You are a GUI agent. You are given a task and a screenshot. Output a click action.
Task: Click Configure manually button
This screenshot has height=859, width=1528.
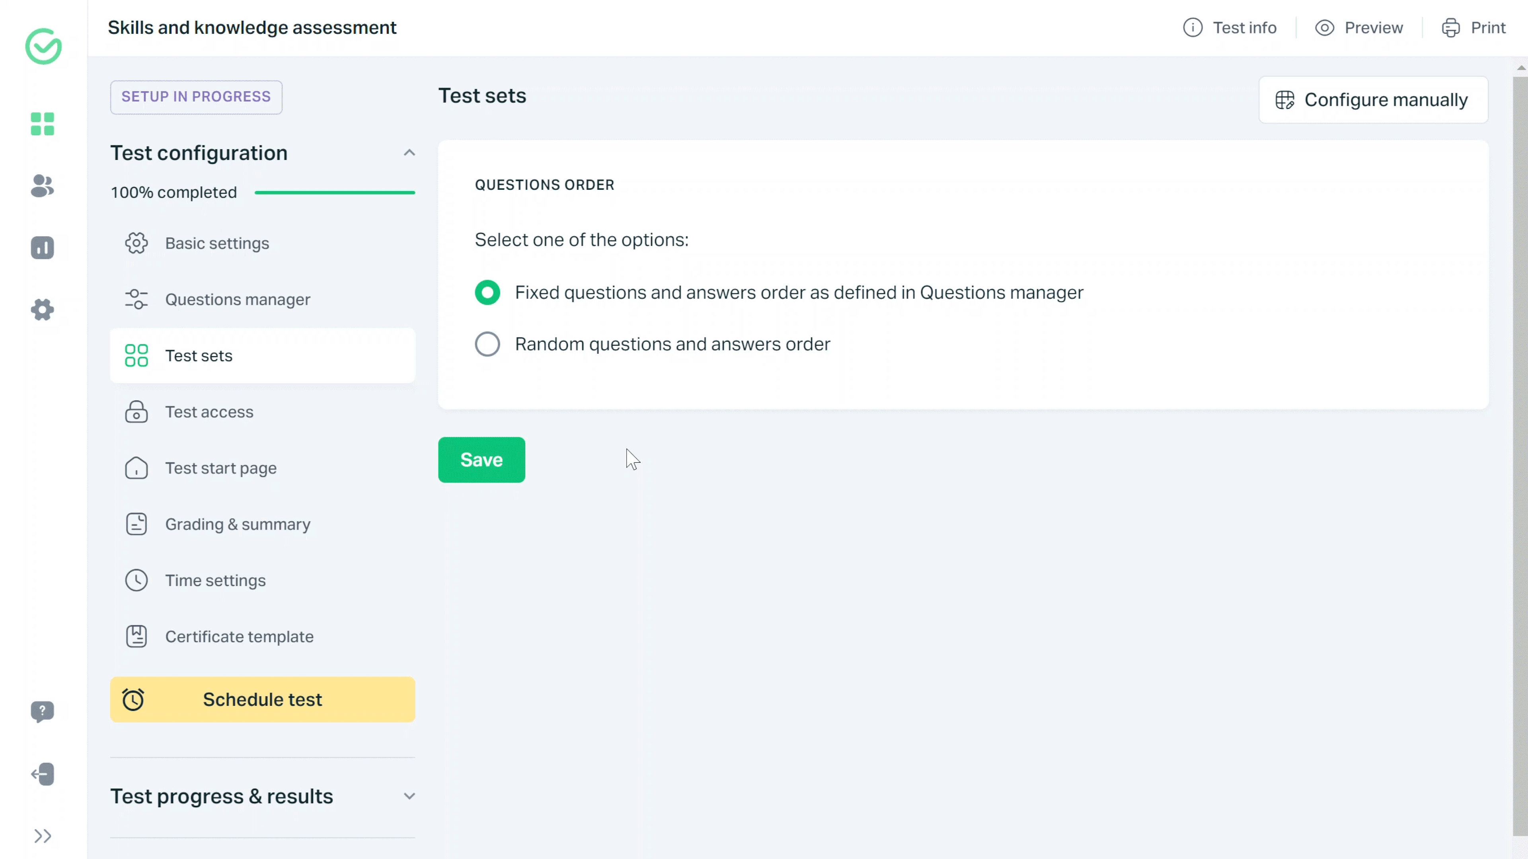(1372, 99)
